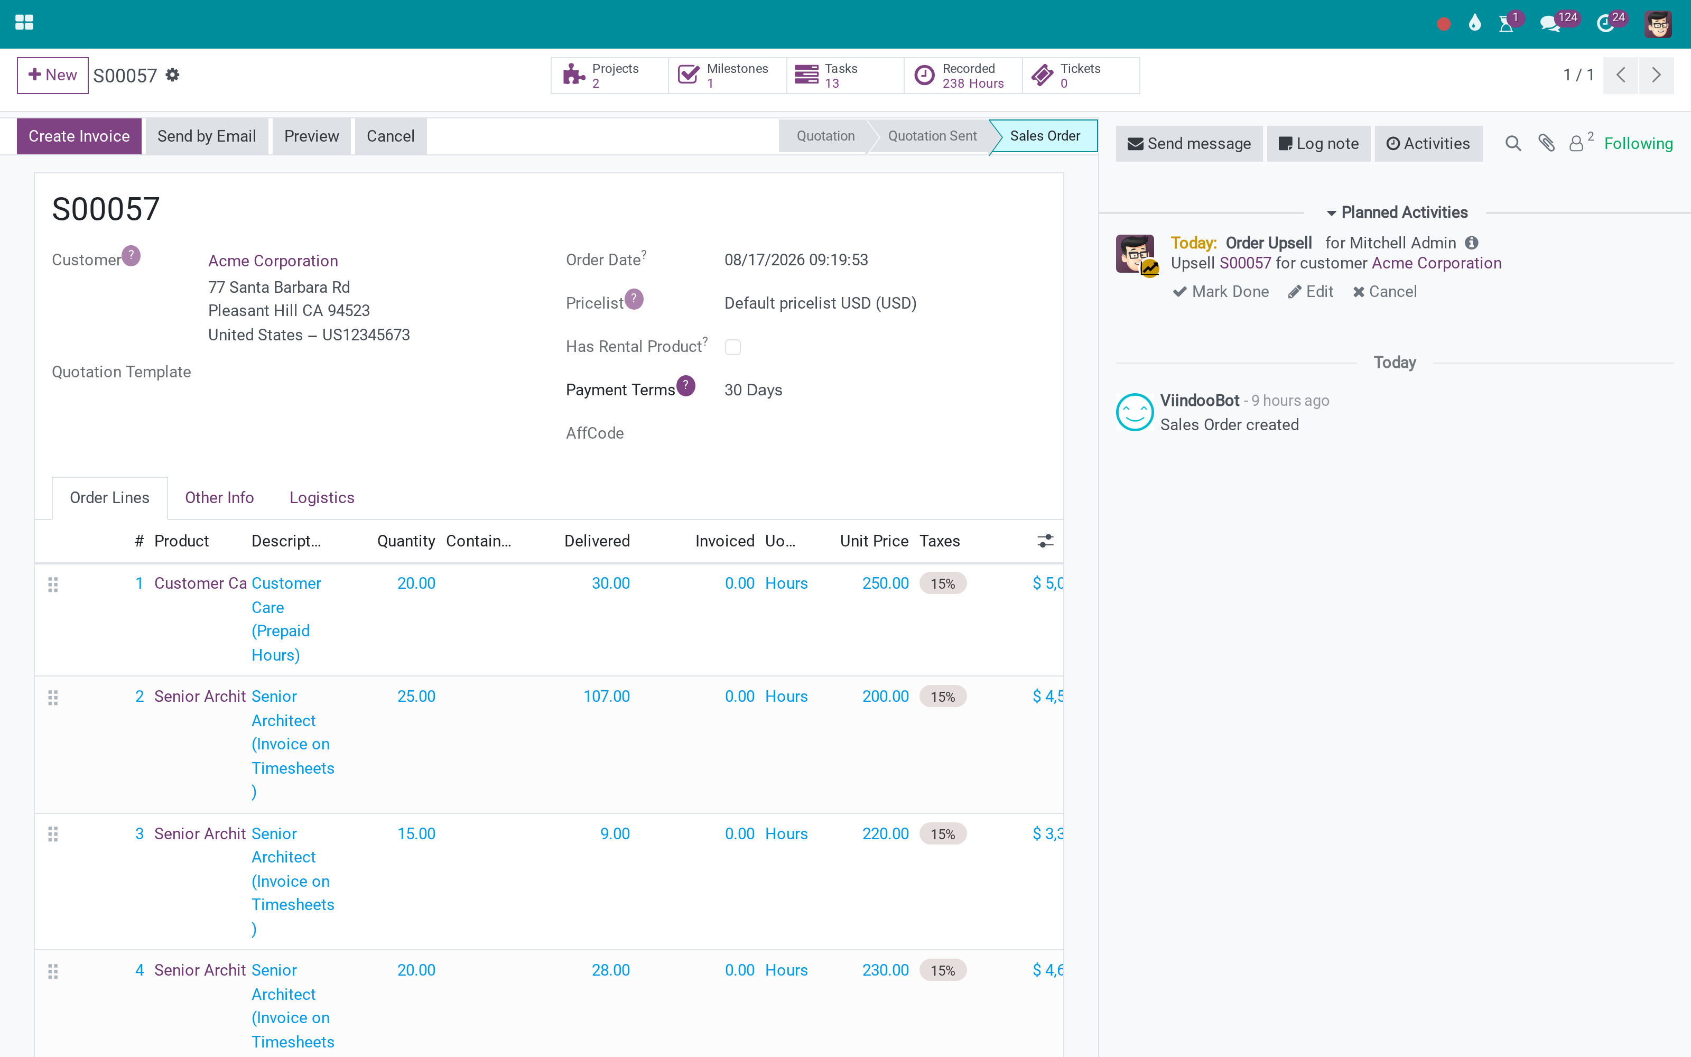This screenshot has height=1057, width=1691.
Task: Switch to Other Info tab
Action: [219, 498]
